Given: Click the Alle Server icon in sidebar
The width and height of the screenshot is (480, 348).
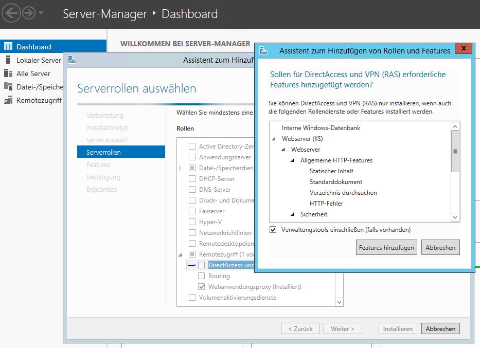Looking at the screenshot, I should click(x=8, y=74).
